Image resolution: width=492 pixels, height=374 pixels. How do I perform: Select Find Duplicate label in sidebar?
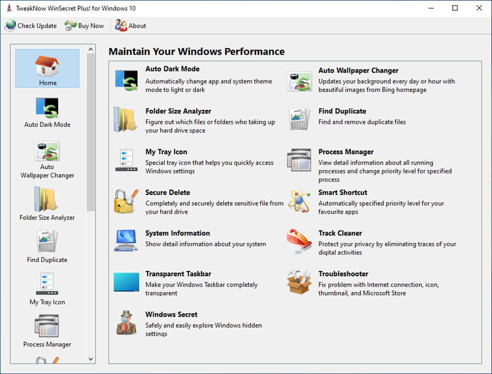tap(47, 260)
